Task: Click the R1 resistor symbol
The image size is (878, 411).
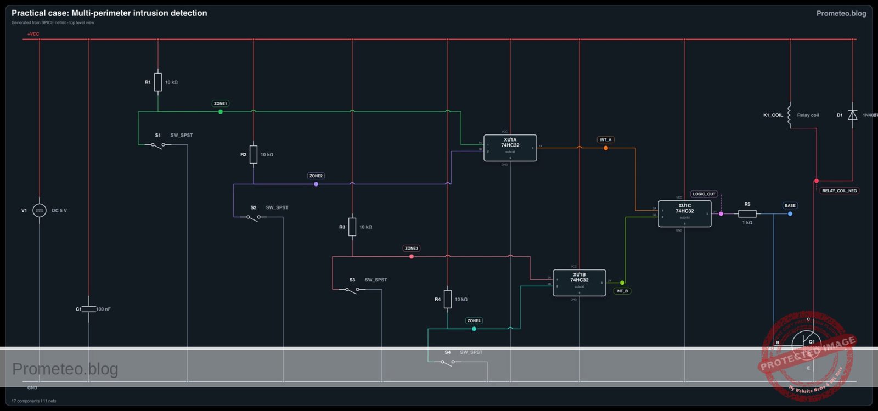Action: [x=158, y=82]
